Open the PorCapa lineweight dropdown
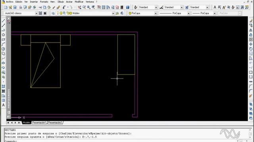254x142 pixels. pyautogui.click(x=214, y=13)
